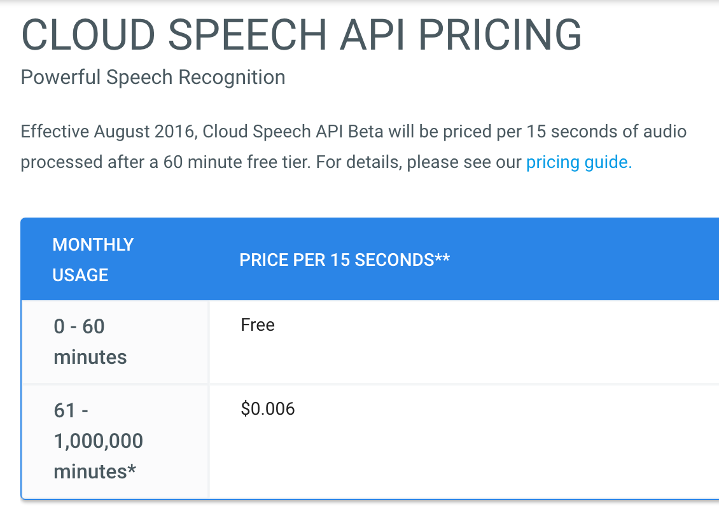Click the $0.006 price value

pos(268,409)
